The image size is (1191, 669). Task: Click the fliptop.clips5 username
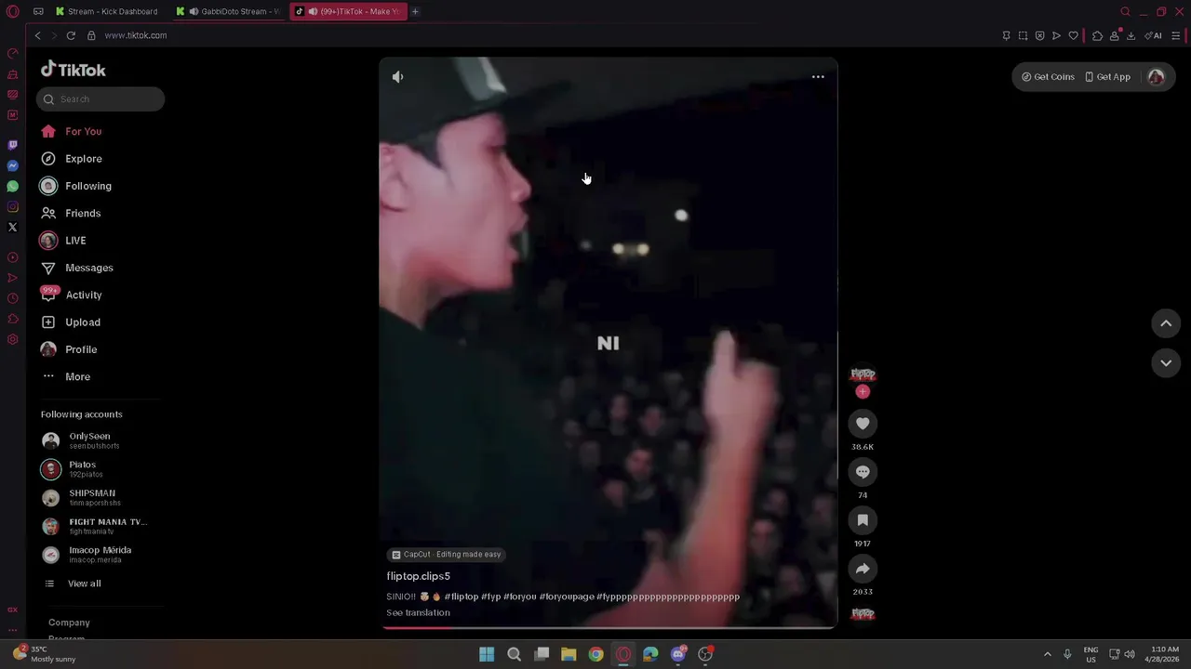(418, 576)
